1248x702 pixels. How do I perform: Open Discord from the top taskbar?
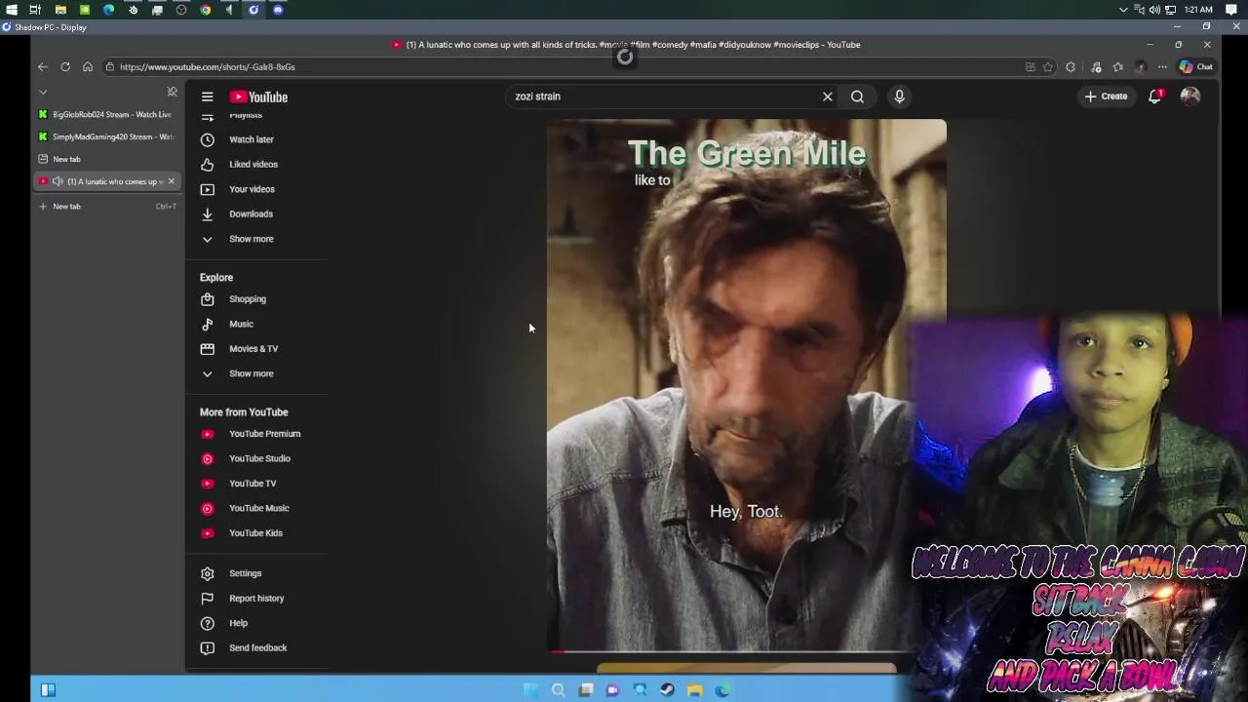278,10
